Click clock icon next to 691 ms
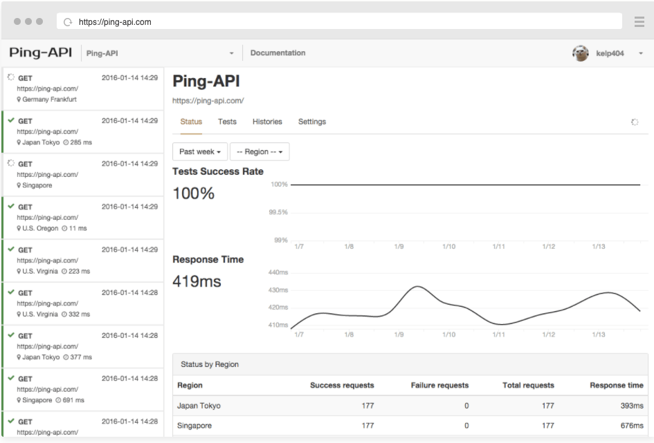Viewport: 654px width, 443px height. point(58,400)
